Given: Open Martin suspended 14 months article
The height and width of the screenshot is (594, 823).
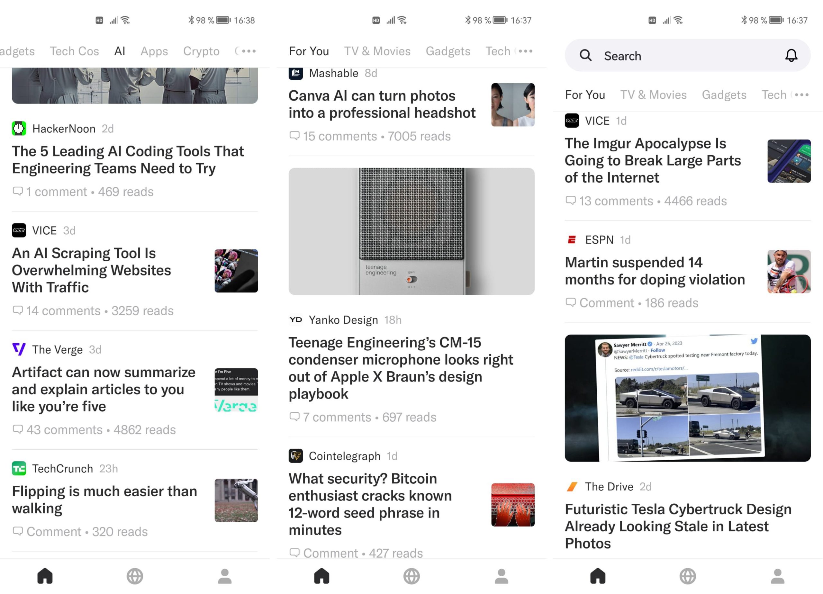Looking at the screenshot, I should point(655,271).
